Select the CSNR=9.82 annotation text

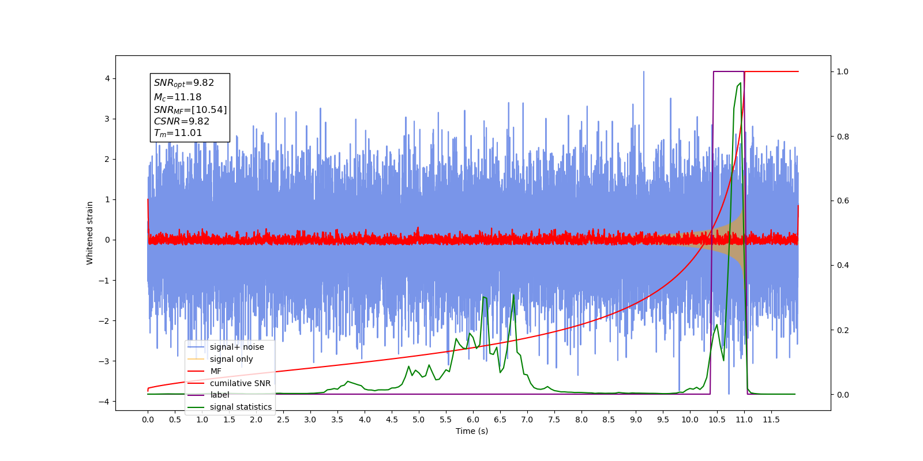point(182,121)
